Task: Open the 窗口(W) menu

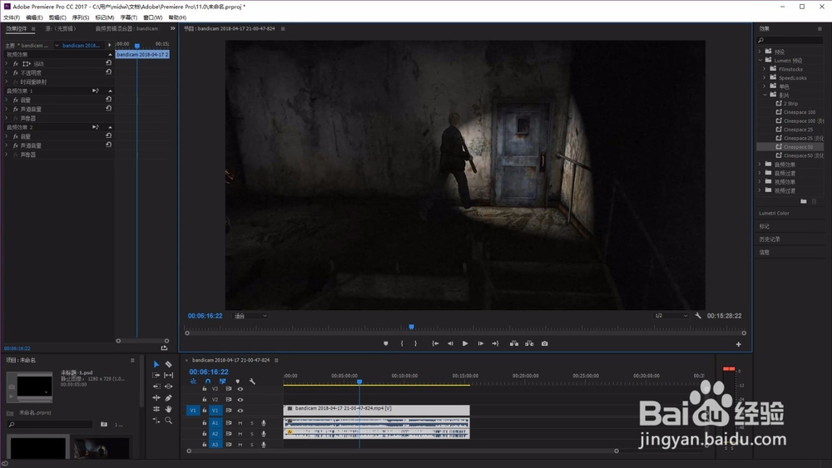Action: click(153, 17)
